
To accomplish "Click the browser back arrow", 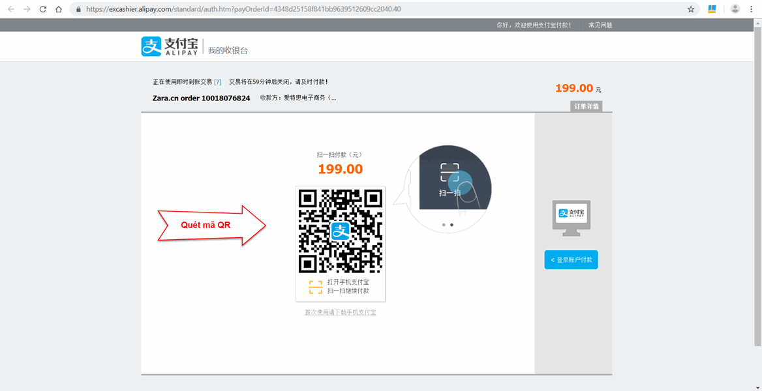I will (x=12, y=9).
